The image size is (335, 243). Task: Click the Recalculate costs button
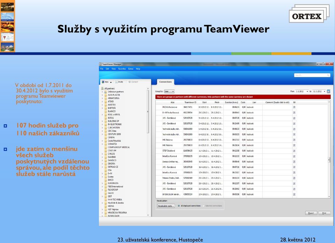pos(166,206)
